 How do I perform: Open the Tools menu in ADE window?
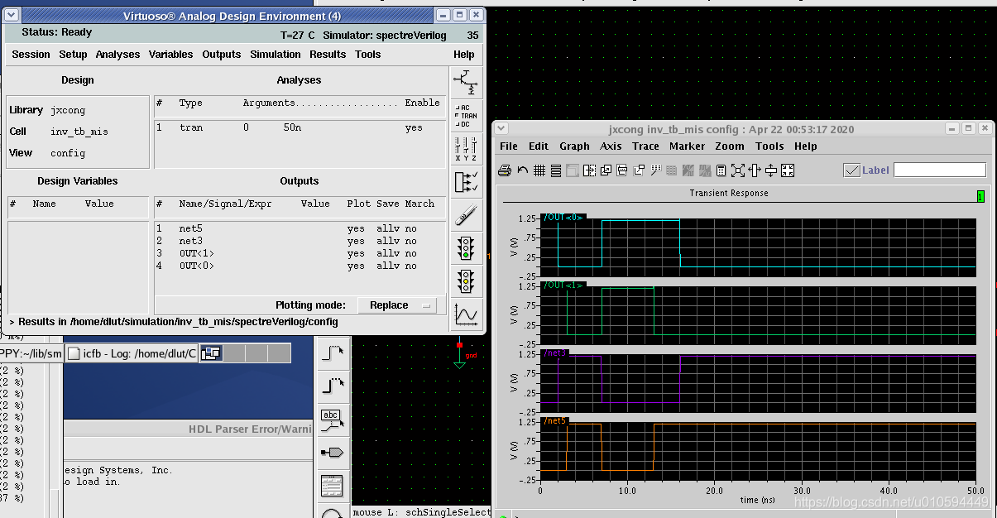pos(368,55)
